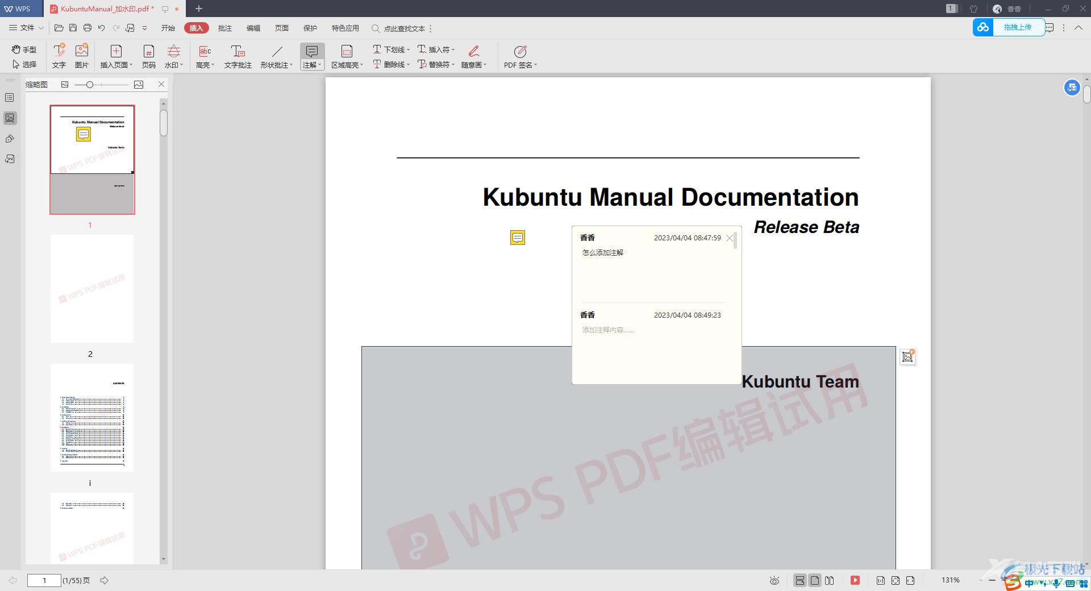Print using the printer icon
Viewport: 1091px width, 591px height.
click(87, 28)
